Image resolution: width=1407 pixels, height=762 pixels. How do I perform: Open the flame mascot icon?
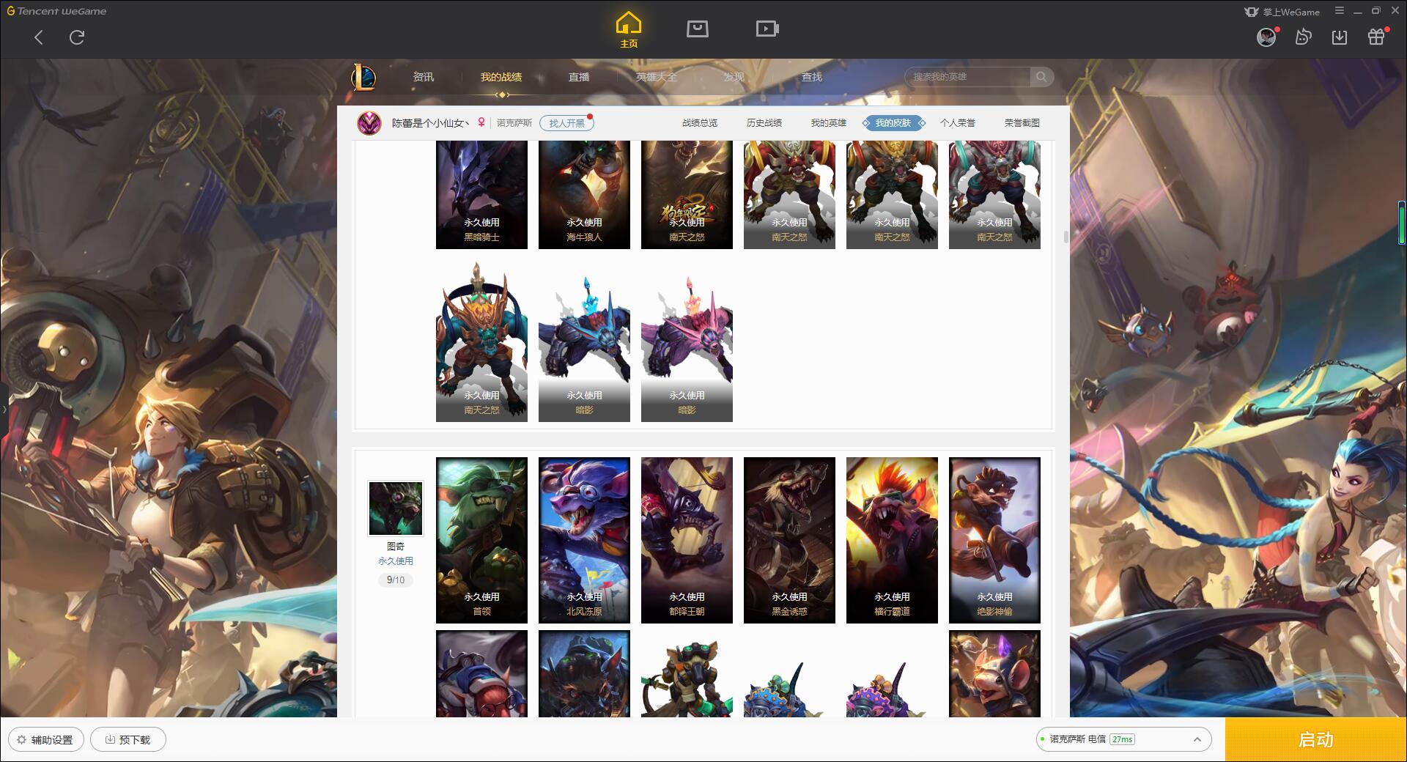pyautogui.click(x=1303, y=37)
